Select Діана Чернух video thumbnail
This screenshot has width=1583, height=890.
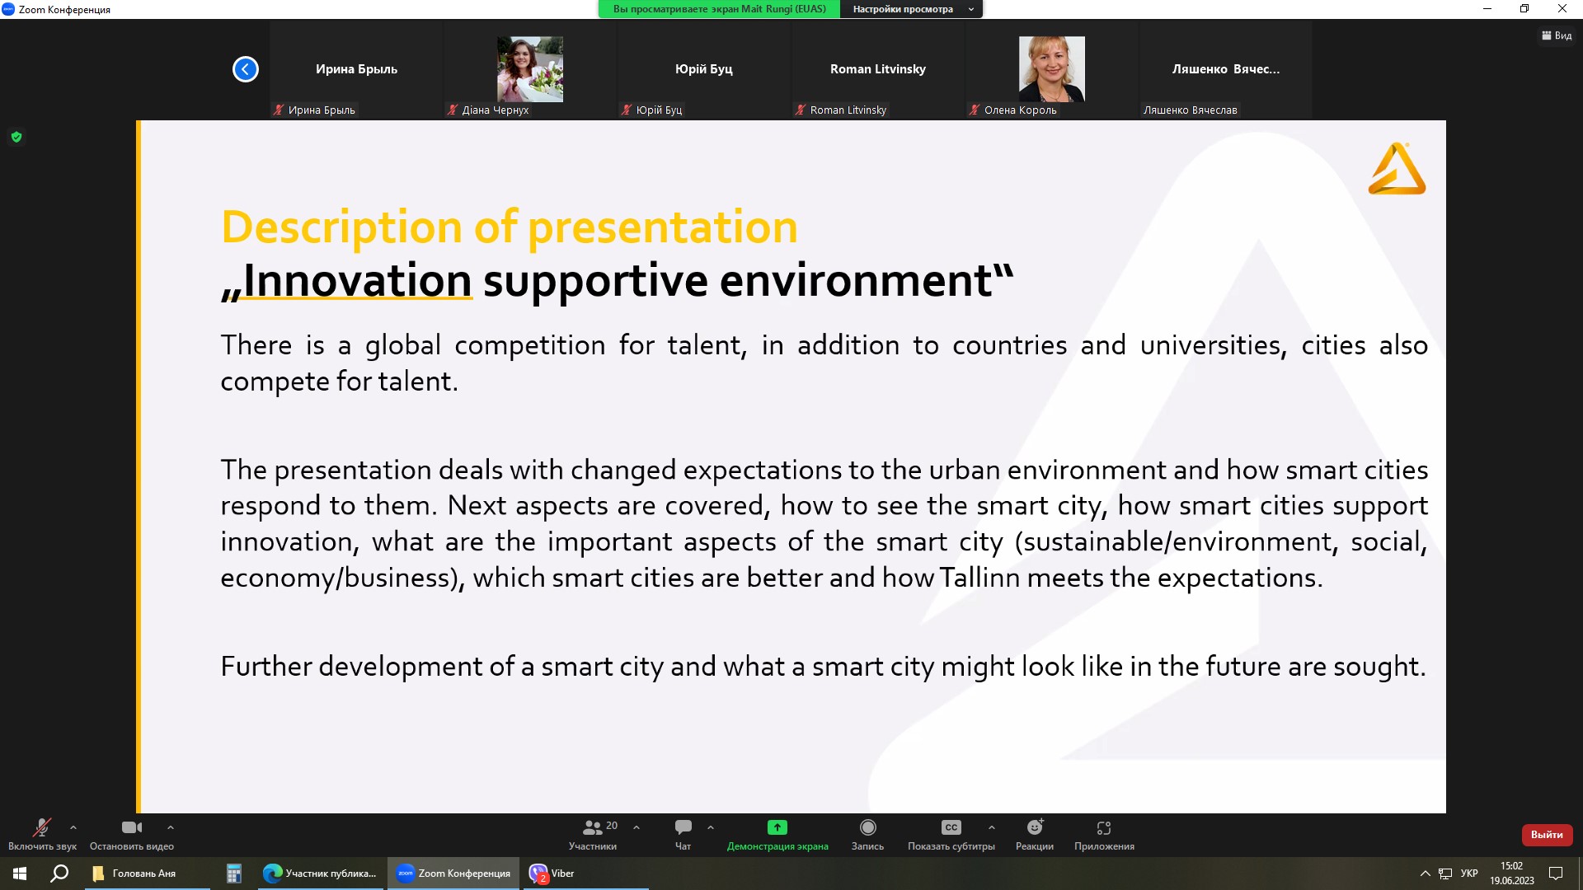pyautogui.click(x=530, y=70)
